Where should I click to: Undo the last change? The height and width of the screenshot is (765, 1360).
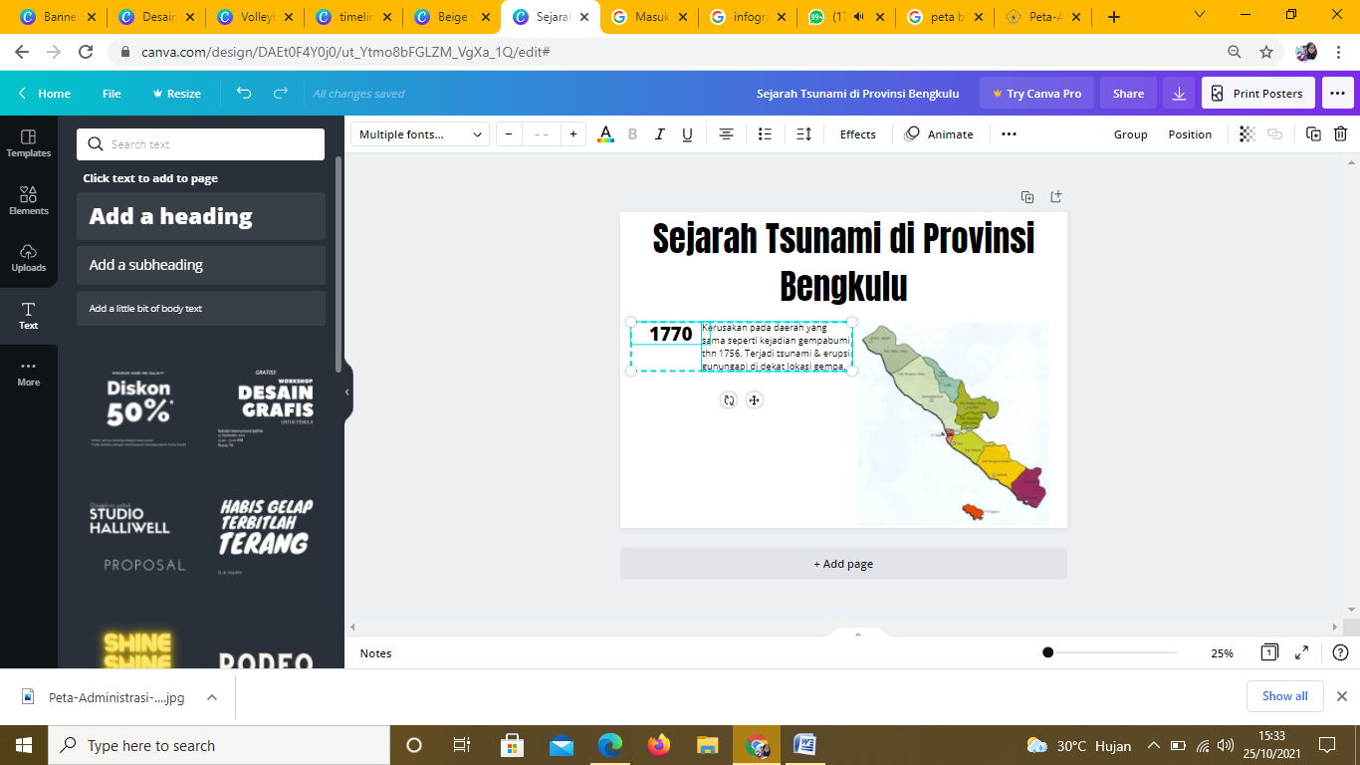244,94
